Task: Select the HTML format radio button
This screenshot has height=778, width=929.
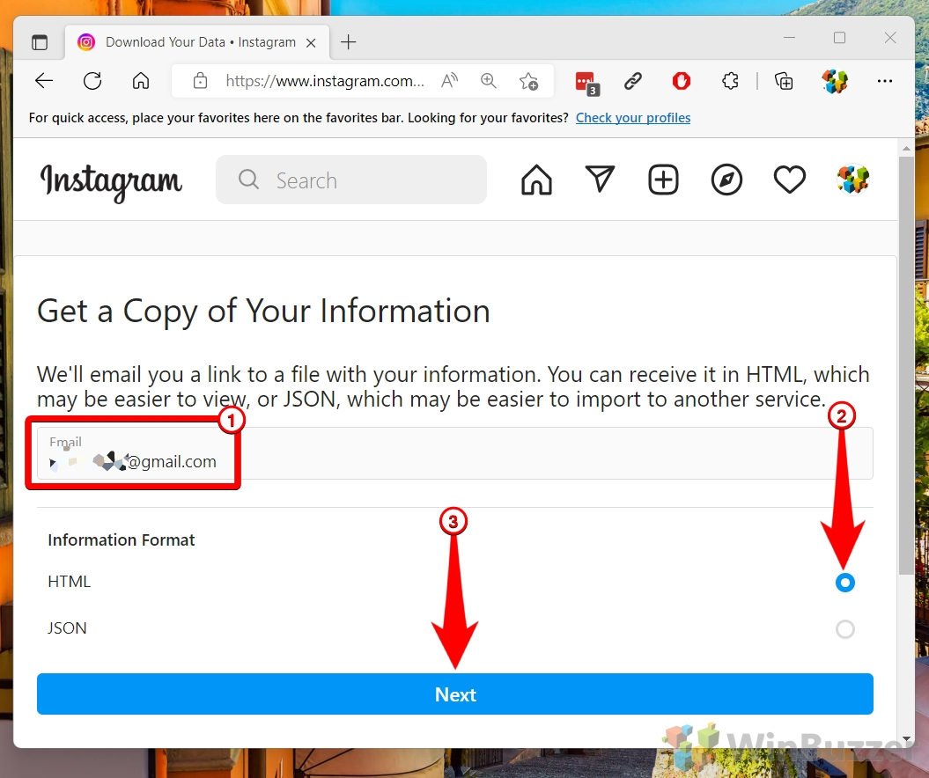Action: tap(844, 583)
